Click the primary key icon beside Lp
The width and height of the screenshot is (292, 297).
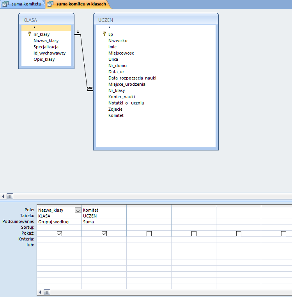point(104,34)
